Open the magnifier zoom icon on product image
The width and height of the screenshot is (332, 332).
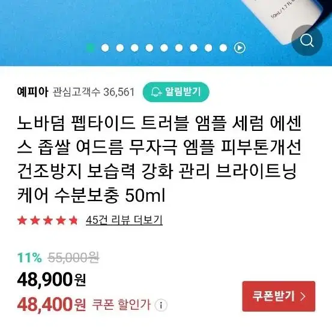coord(307,40)
